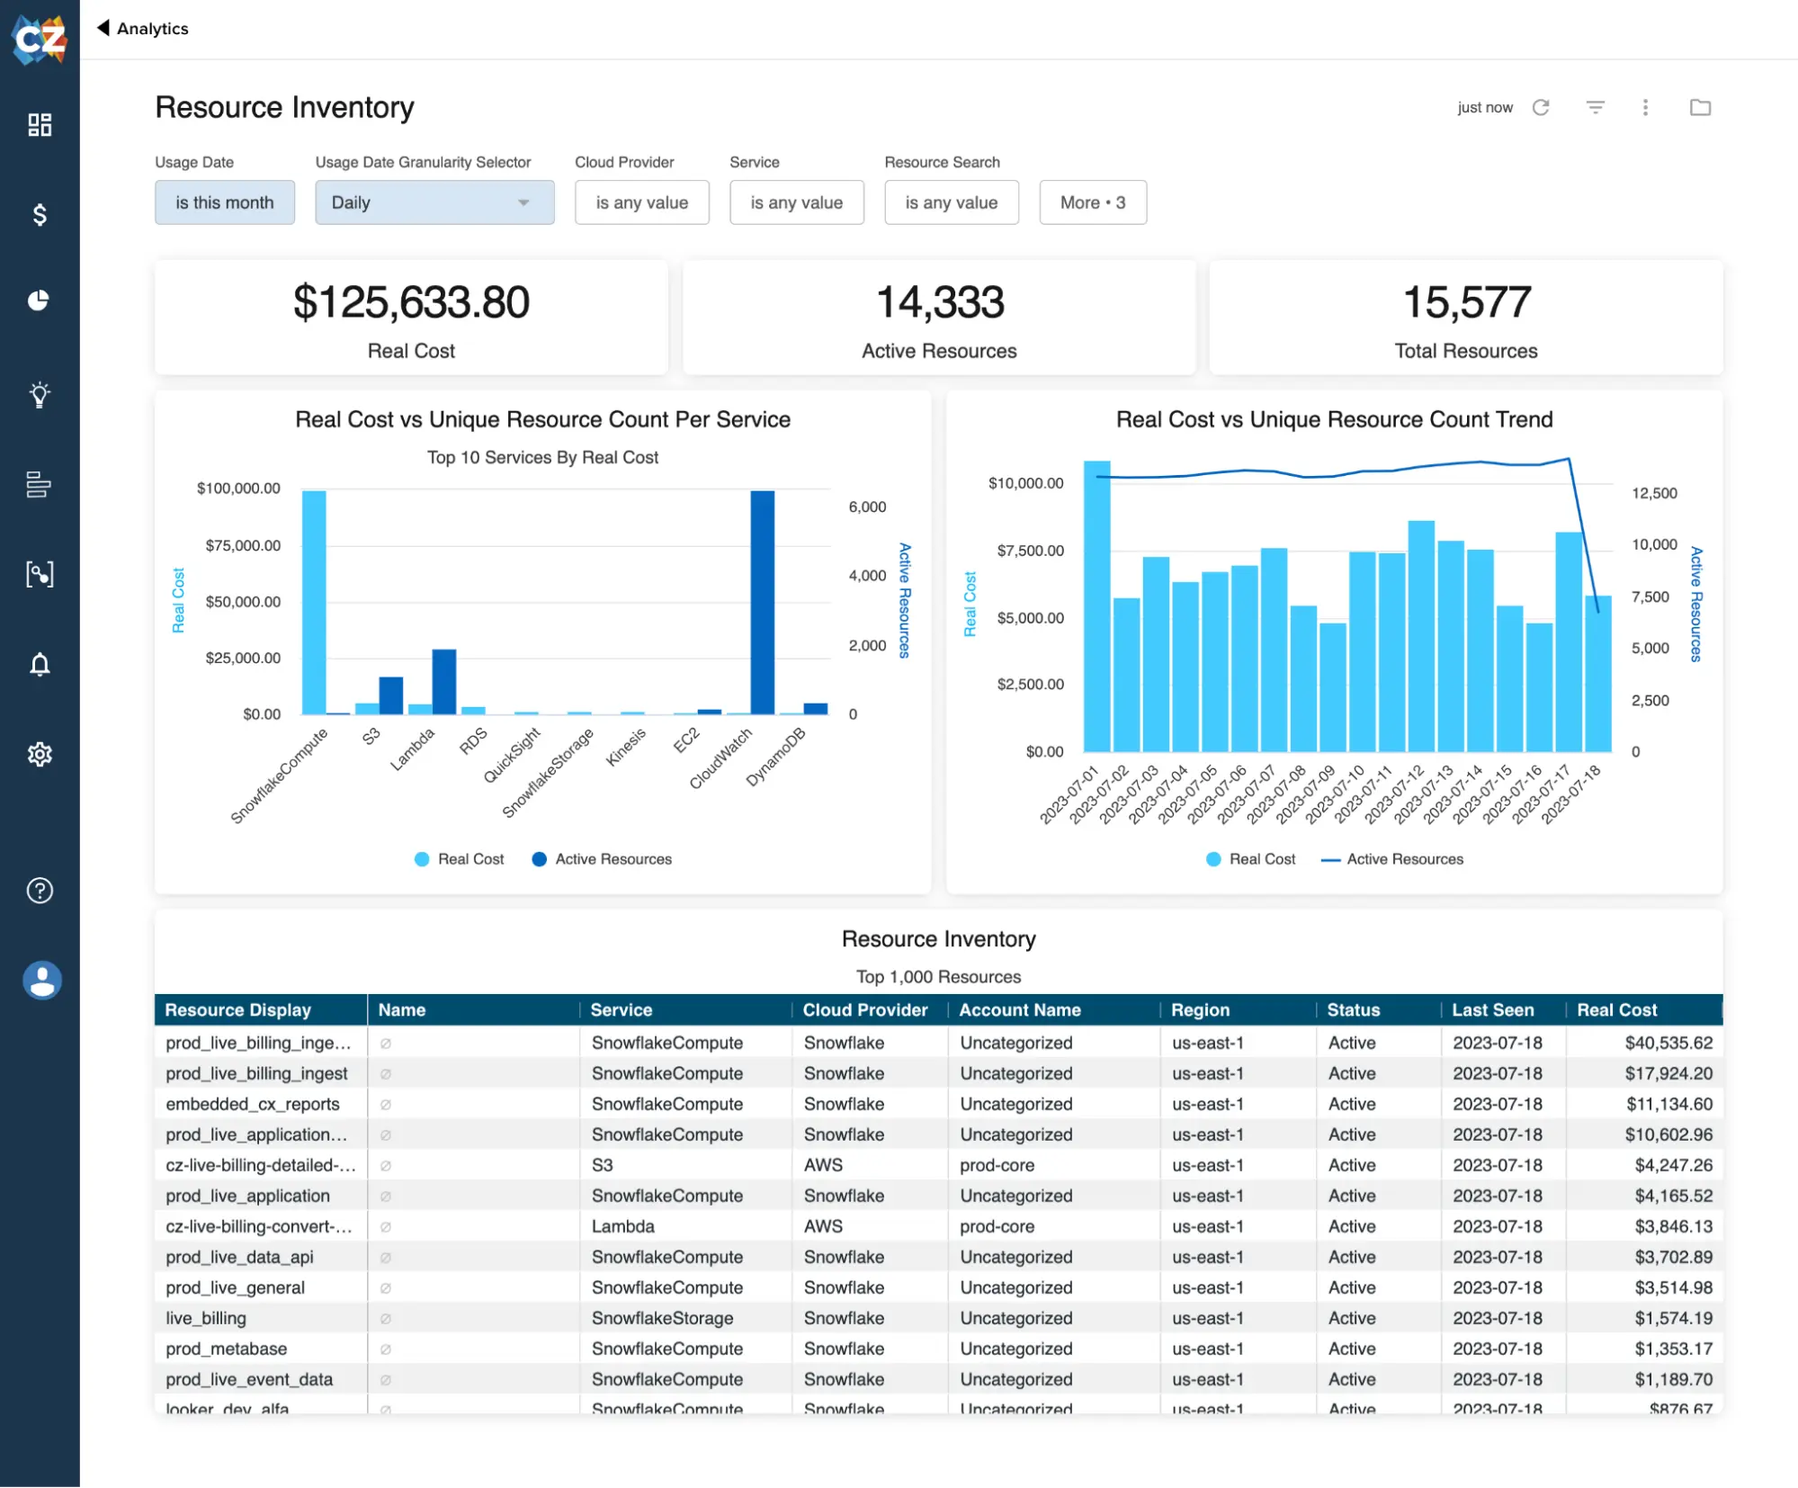Click the Lambda service cell
1798x1488 pixels.
(685, 1227)
